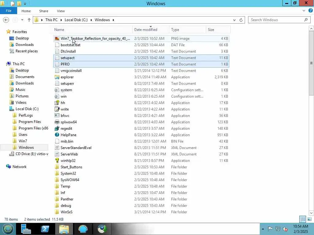Switch to large thumbnails view icon
314x235 pixels.
tap(309, 219)
